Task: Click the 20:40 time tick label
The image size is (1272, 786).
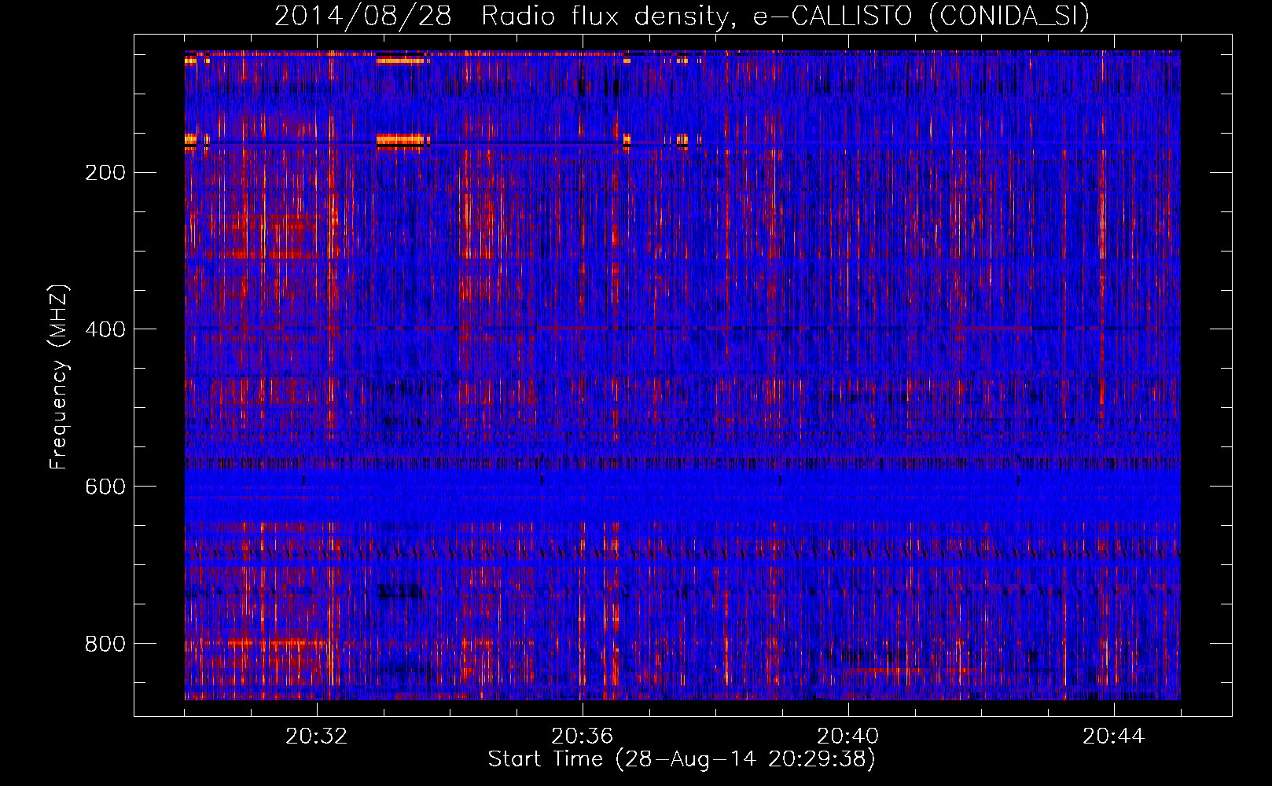Action: click(x=848, y=736)
